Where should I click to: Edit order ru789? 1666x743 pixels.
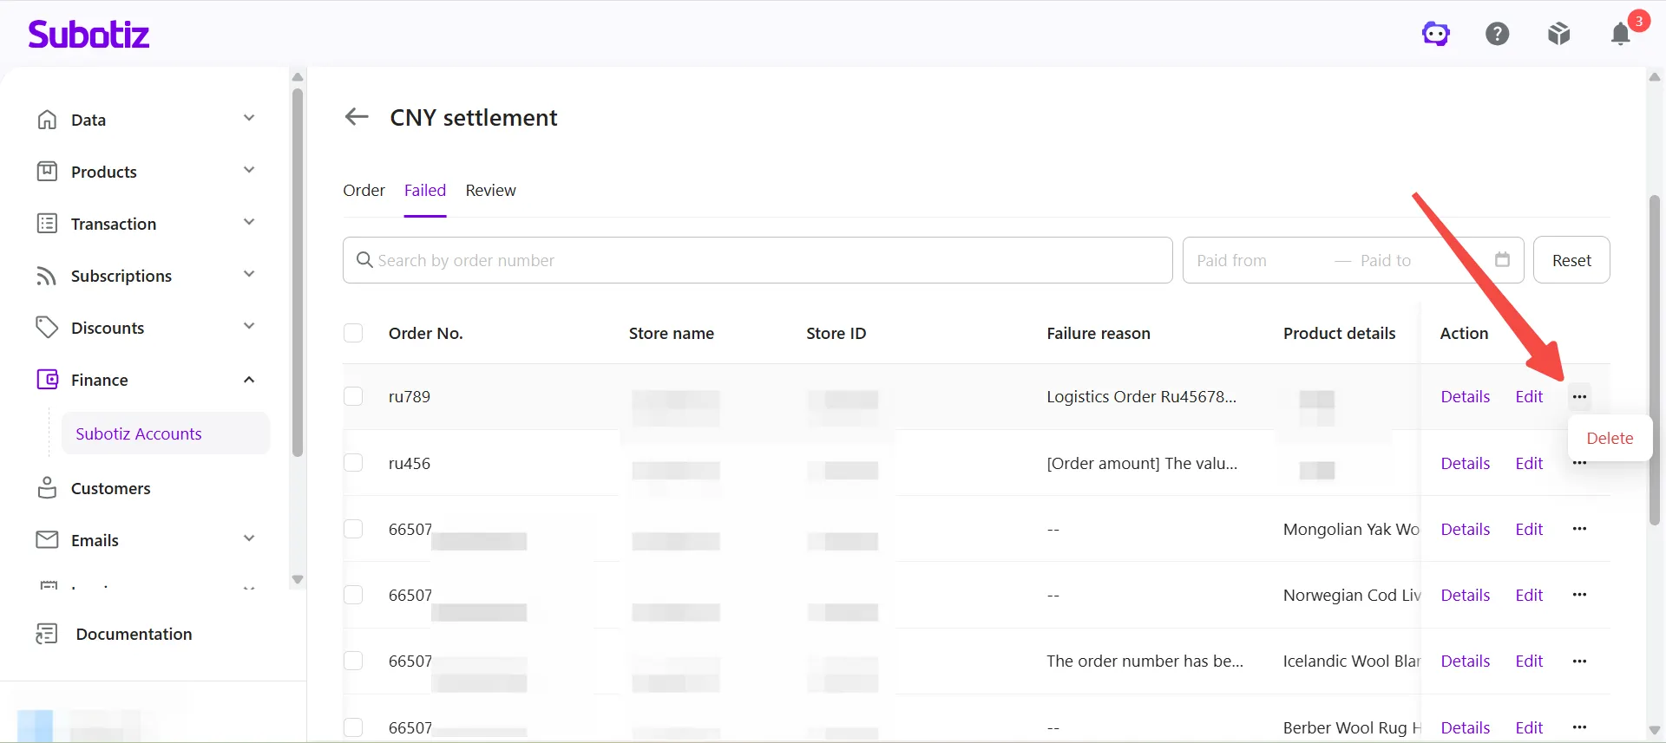pos(1529,396)
